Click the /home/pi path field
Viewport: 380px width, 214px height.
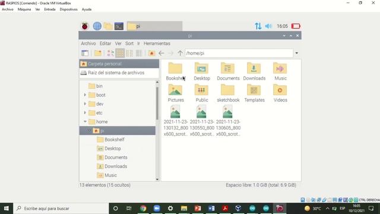pos(239,53)
